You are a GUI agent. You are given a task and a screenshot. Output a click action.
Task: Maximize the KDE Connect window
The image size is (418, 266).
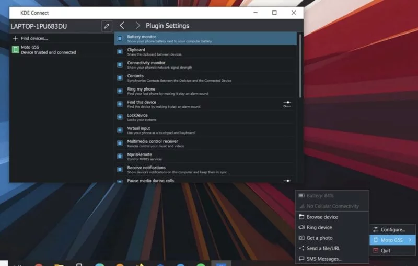[274, 13]
